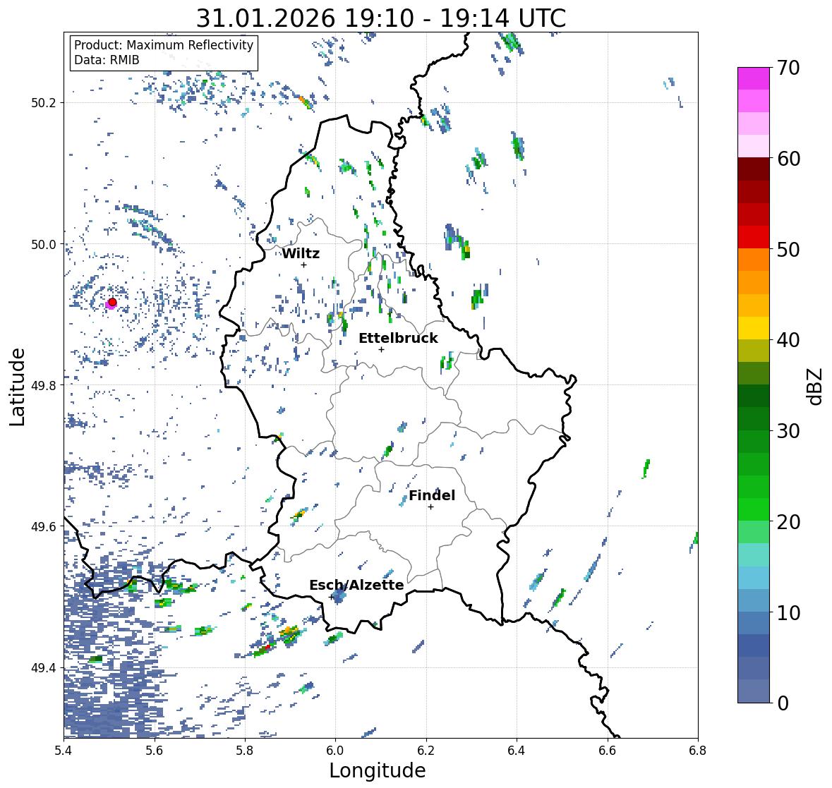Viewport: 832px width, 788px height.
Task: Pick the magenta swatch at top of colorbar
Action: (754, 78)
